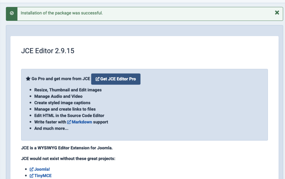Select the star icon beside Go Pro text
This screenshot has height=179, width=285.
(x=28, y=79)
